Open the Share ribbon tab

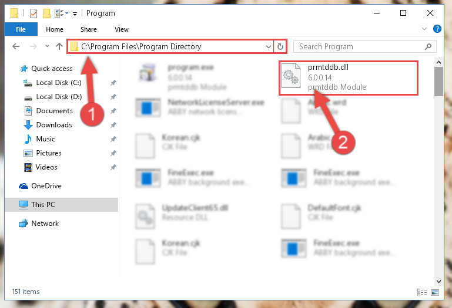(89, 29)
